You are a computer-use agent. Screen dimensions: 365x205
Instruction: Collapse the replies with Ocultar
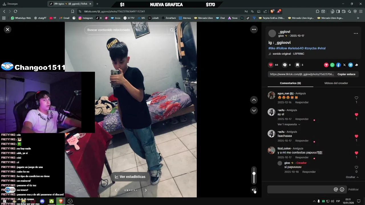click(x=352, y=177)
